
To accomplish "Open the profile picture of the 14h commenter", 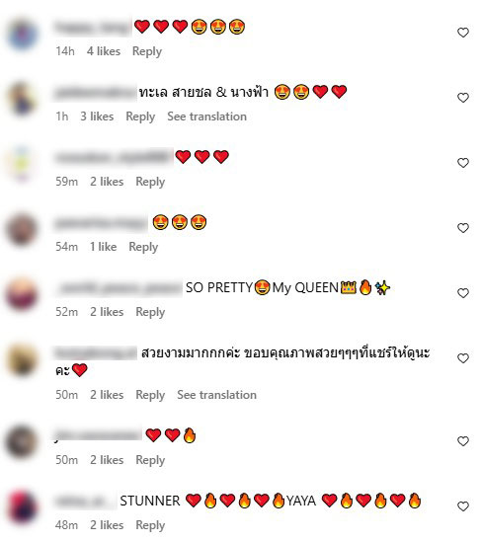I will 22,35.
